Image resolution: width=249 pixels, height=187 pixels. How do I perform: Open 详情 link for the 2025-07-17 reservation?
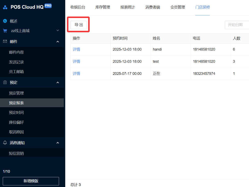pos(76,73)
